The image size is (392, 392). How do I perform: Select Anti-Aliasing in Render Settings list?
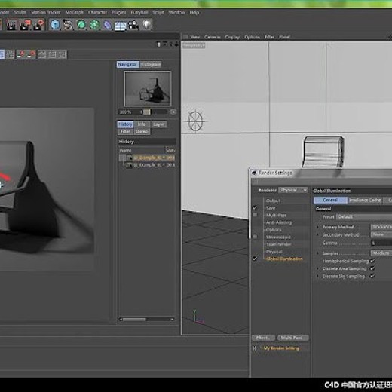pyautogui.click(x=279, y=222)
